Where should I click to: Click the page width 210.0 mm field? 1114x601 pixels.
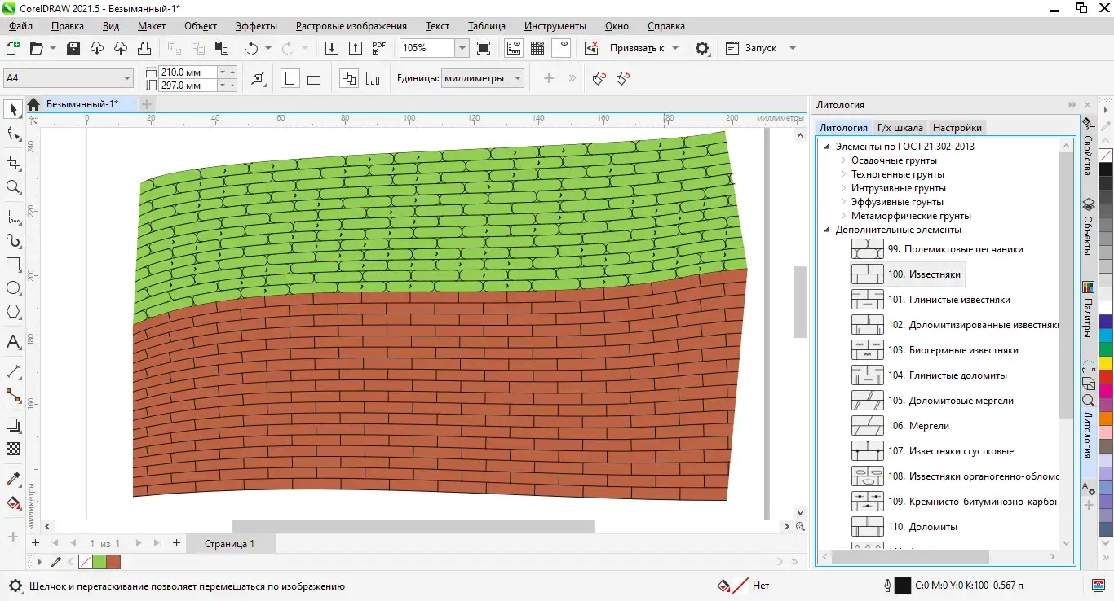coord(189,72)
